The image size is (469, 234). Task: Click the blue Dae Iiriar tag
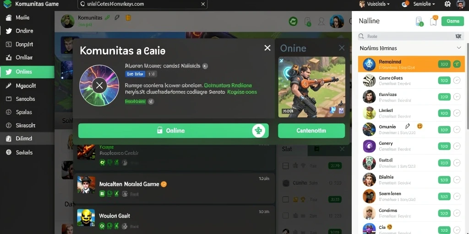click(x=135, y=74)
